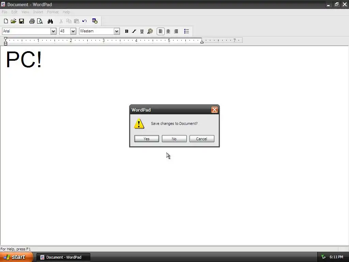Click the Find binoculars icon
Viewport: 349px width, 262px height.
(x=50, y=21)
